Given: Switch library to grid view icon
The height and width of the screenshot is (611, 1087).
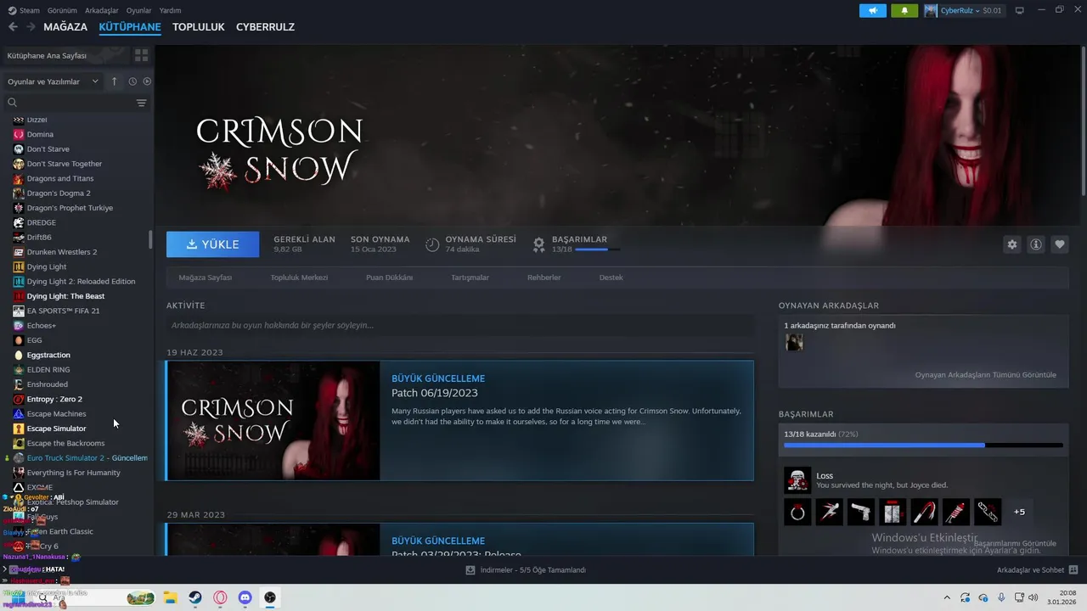Looking at the screenshot, I should pyautogui.click(x=141, y=55).
